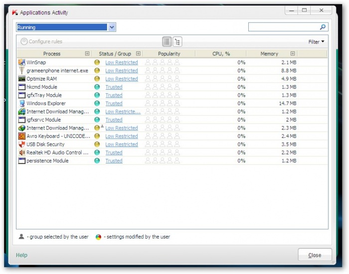Viewport: 349px width, 274px height.
Task: Click the yellow status ball for Optimize RAM
Action: (x=97, y=79)
